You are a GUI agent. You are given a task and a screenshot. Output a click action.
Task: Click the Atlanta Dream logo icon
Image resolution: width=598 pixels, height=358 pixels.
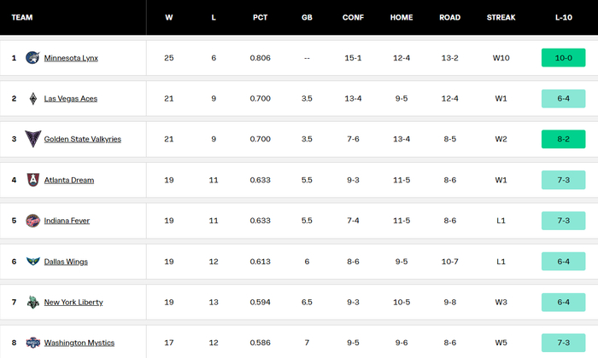tap(33, 180)
